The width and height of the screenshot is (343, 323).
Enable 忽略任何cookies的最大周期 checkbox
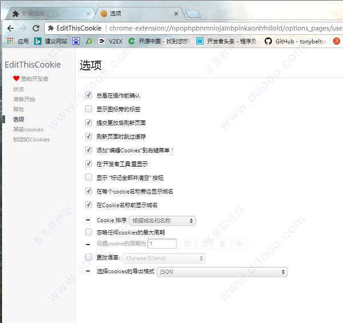(x=89, y=232)
